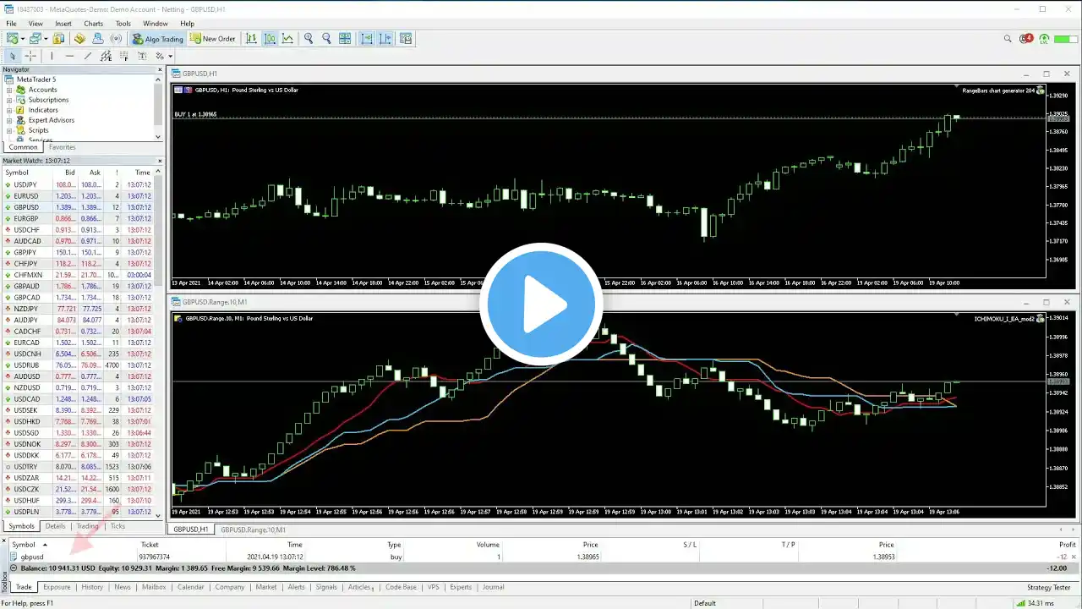Click the Strategy Tester button in Toolbox

(1049, 587)
